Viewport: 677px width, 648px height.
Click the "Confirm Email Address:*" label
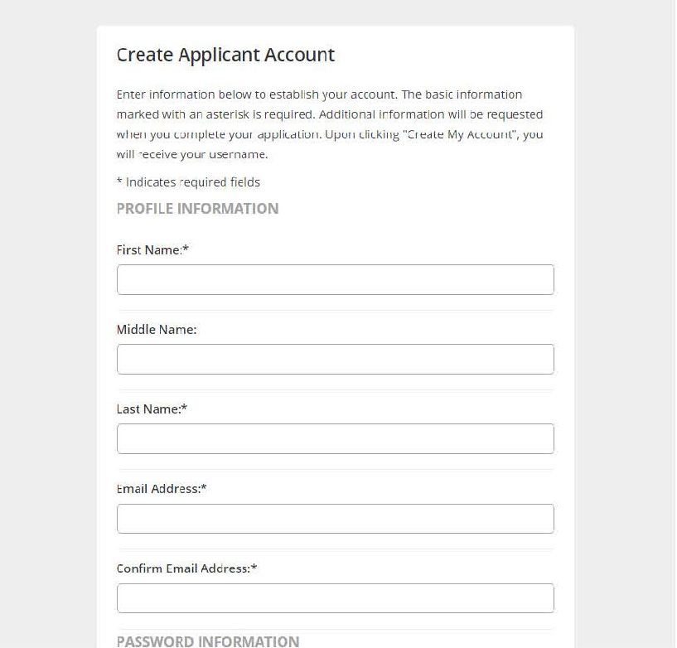tap(187, 568)
